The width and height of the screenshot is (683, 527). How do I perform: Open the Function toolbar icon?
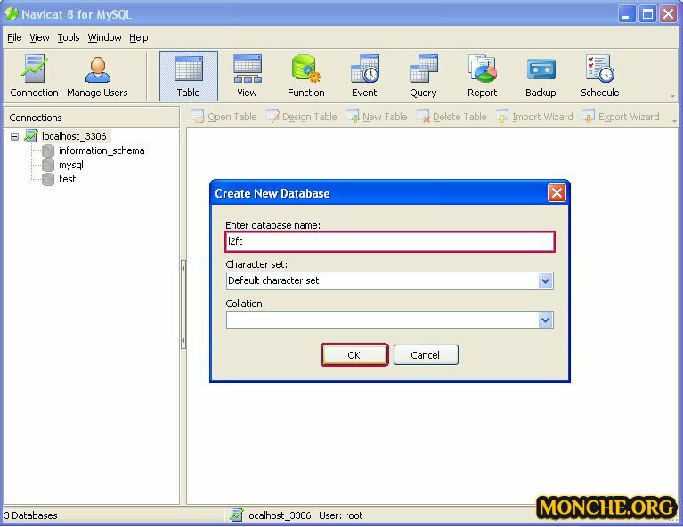coord(305,76)
